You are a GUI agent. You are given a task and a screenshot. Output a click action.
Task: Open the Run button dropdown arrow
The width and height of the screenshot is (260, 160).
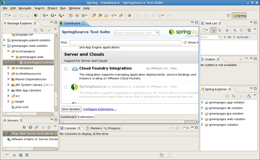55,16
